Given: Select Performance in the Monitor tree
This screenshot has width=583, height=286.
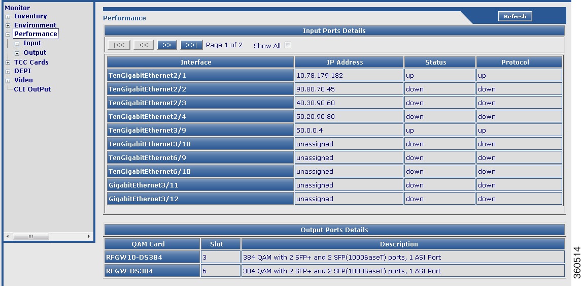Looking at the screenshot, I should 36,34.
